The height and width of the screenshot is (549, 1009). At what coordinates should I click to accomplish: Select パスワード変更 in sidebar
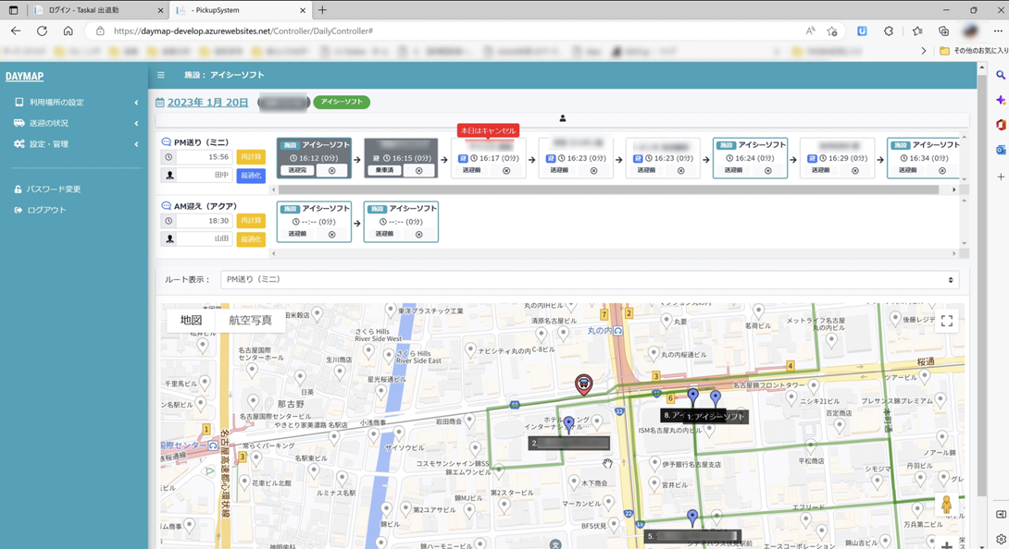click(x=53, y=189)
